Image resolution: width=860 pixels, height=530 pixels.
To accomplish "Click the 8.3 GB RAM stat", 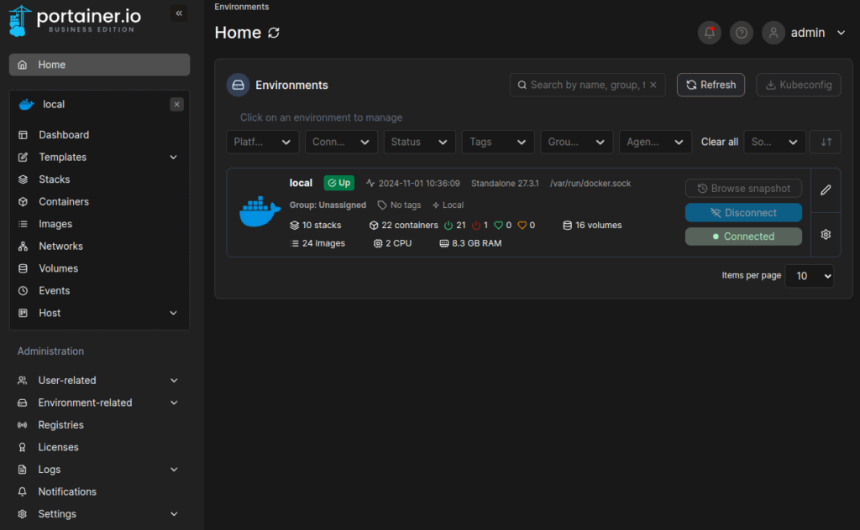I will pyautogui.click(x=470, y=243).
